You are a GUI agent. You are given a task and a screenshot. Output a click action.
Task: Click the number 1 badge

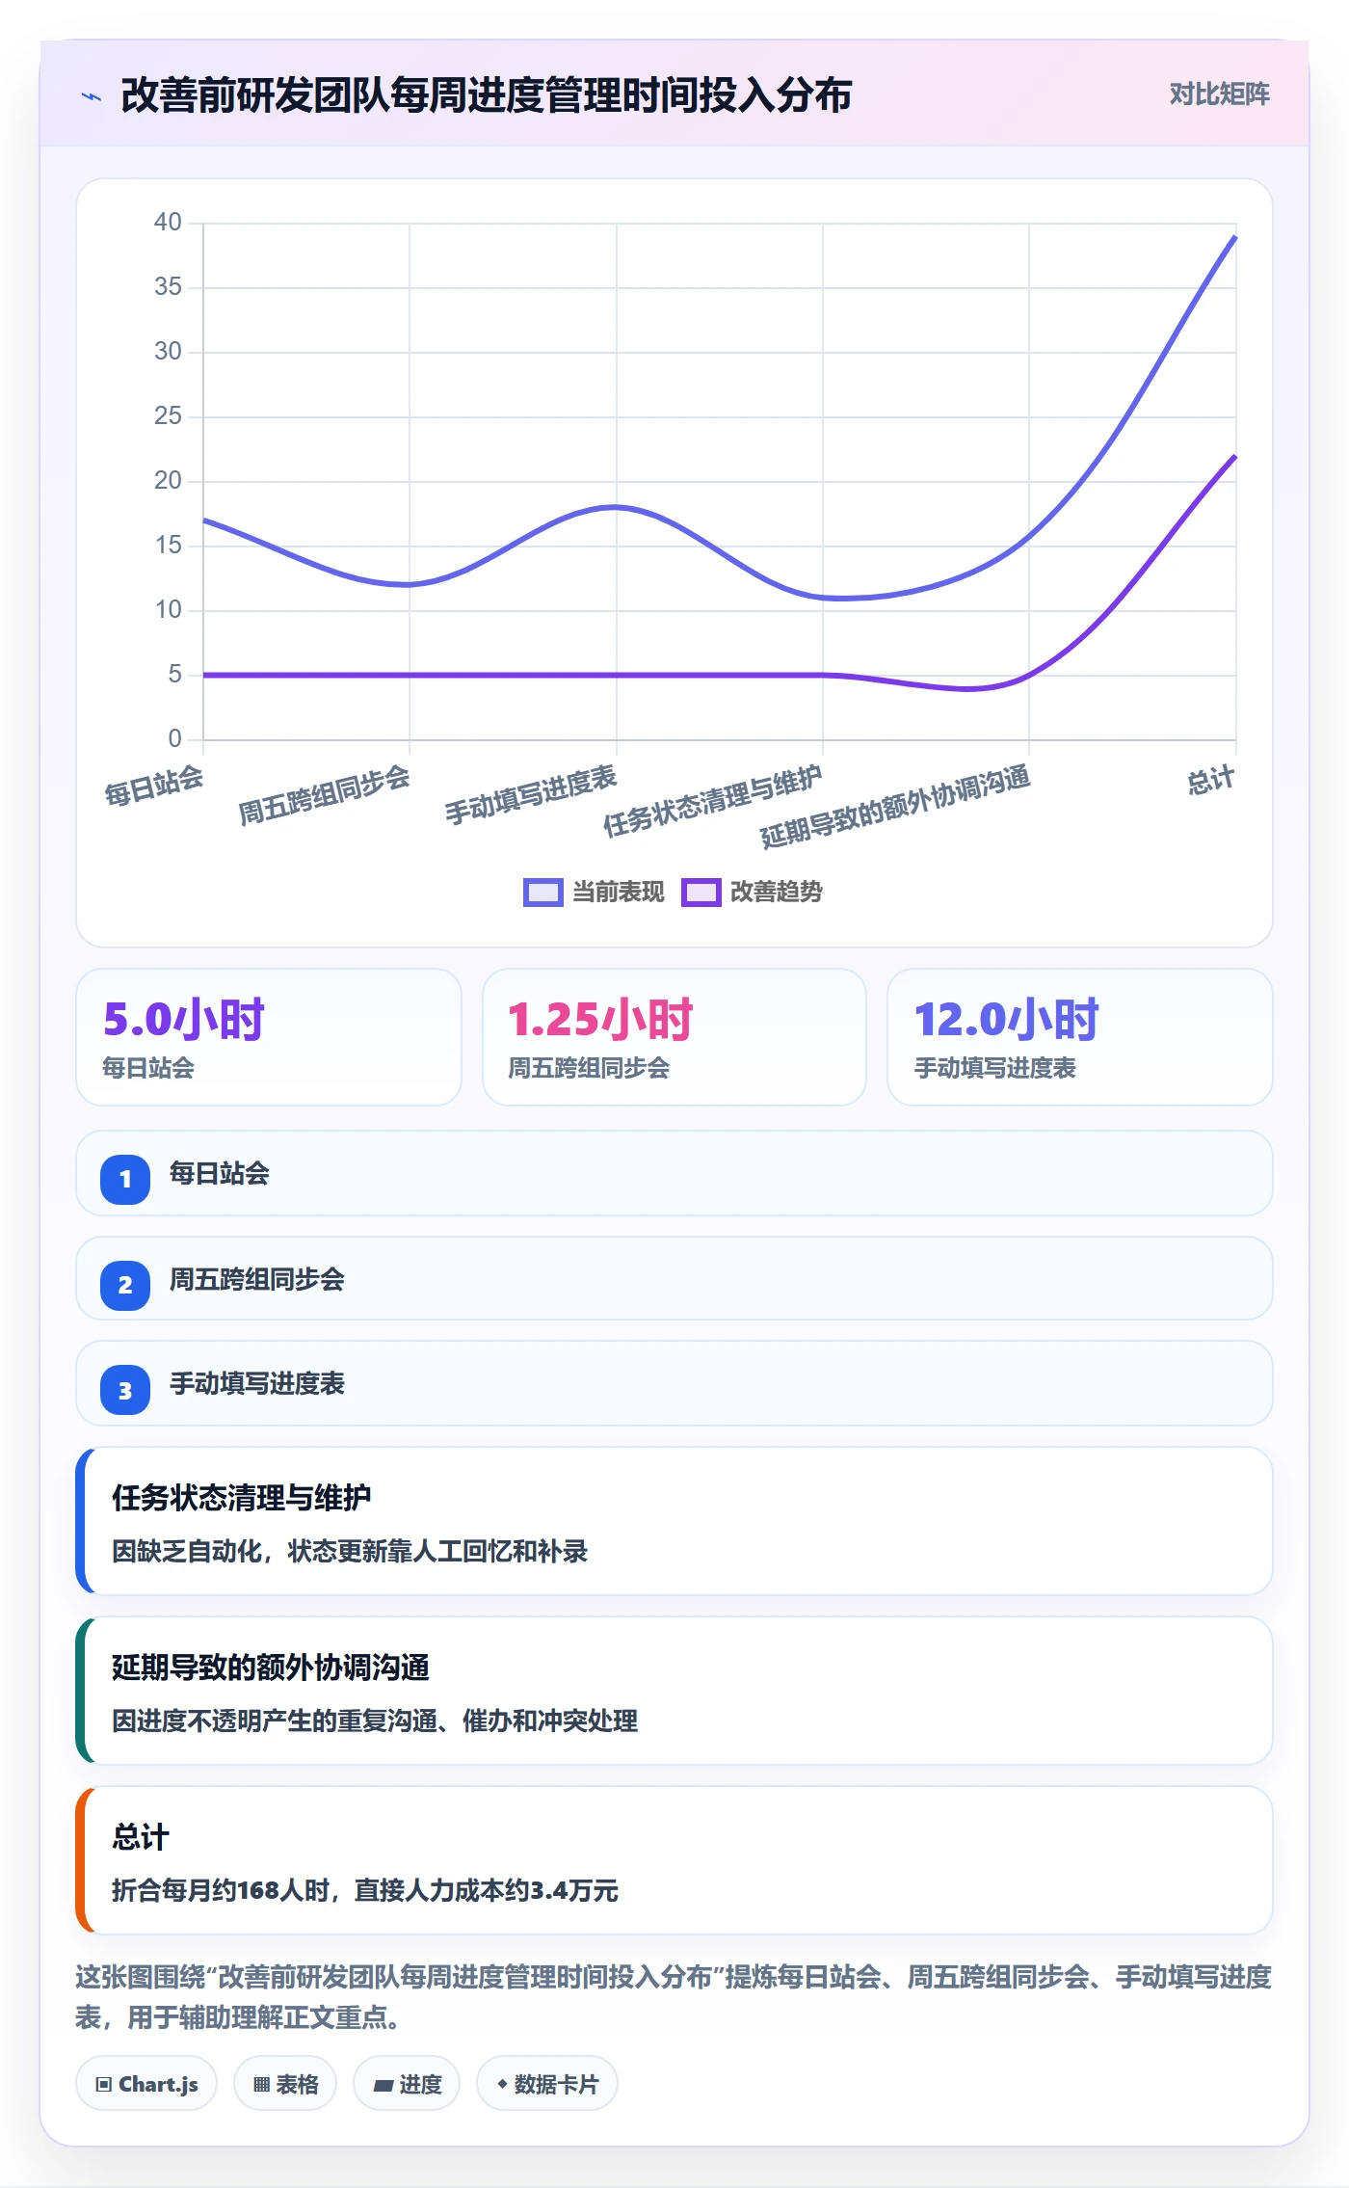tap(125, 1179)
